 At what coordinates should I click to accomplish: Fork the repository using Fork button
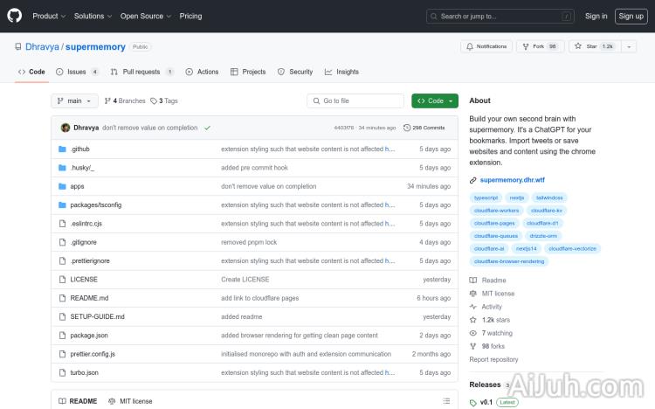[x=541, y=46]
